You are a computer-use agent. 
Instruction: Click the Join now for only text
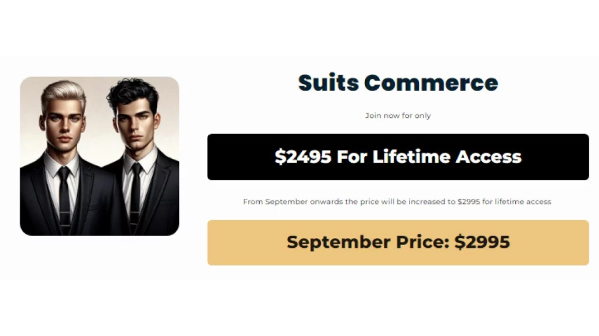(397, 116)
